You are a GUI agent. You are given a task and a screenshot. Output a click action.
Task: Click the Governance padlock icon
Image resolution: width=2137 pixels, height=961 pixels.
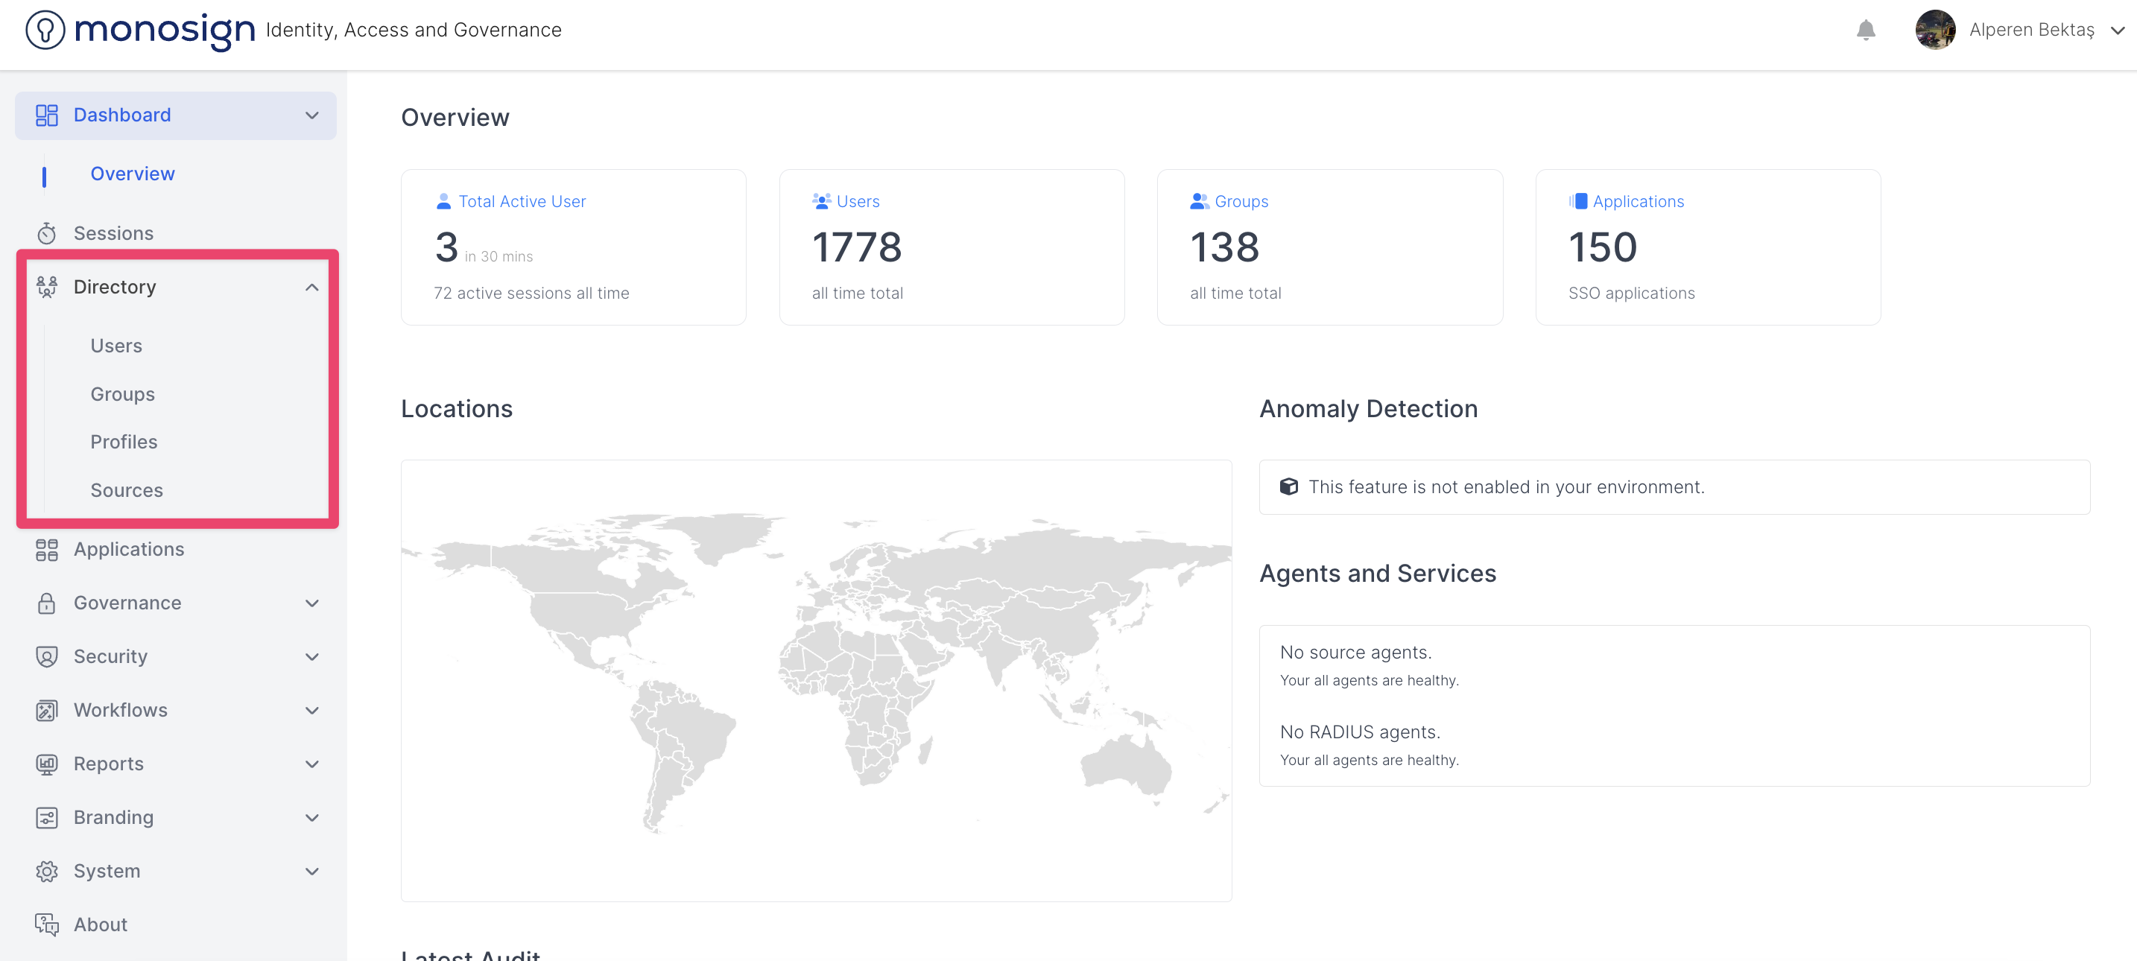[x=46, y=603]
